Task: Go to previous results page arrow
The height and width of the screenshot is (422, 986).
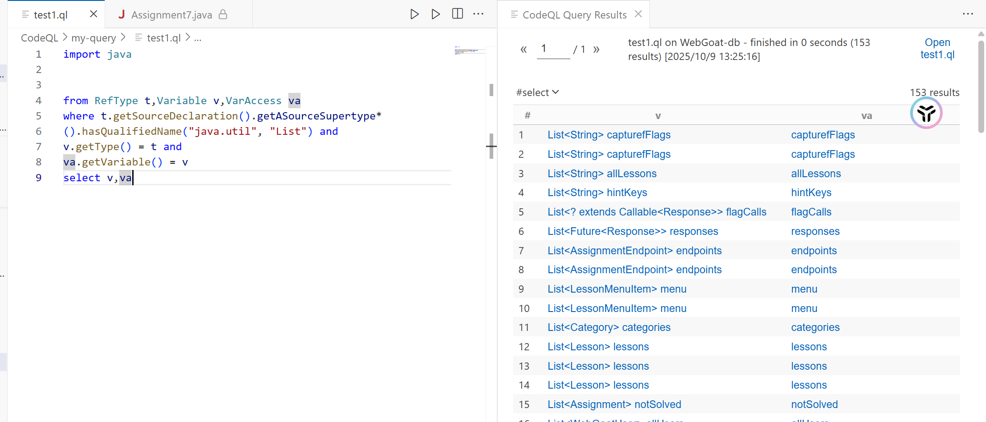Action: 523,49
